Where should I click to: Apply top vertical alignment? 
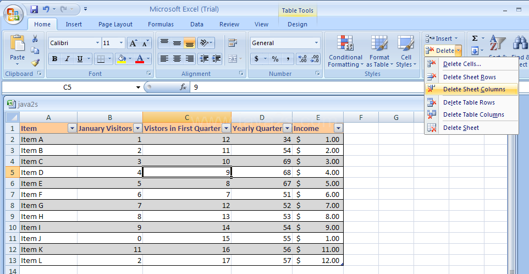[164, 43]
